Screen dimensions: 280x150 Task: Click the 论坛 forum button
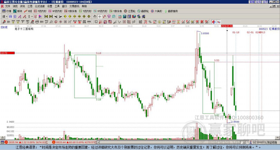(x=258, y=2)
